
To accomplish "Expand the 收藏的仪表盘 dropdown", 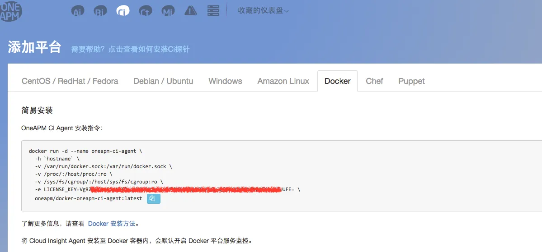I will [263, 11].
